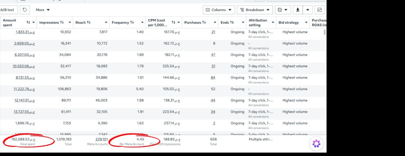
Task: Select reach value 20,176
Action: tap(102, 55)
